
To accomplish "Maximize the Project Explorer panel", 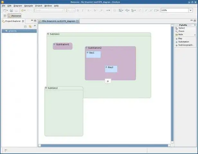I will coord(35,21).
